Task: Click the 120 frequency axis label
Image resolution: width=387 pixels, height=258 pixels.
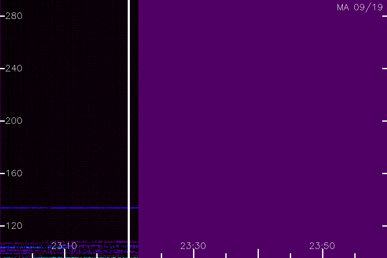Action: pyautogui.click(x=14, y=226)
